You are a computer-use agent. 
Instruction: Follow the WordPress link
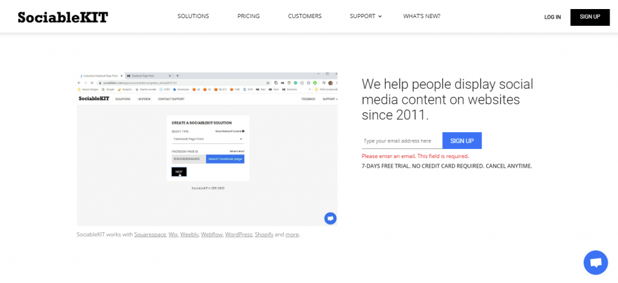coord(238,235)
